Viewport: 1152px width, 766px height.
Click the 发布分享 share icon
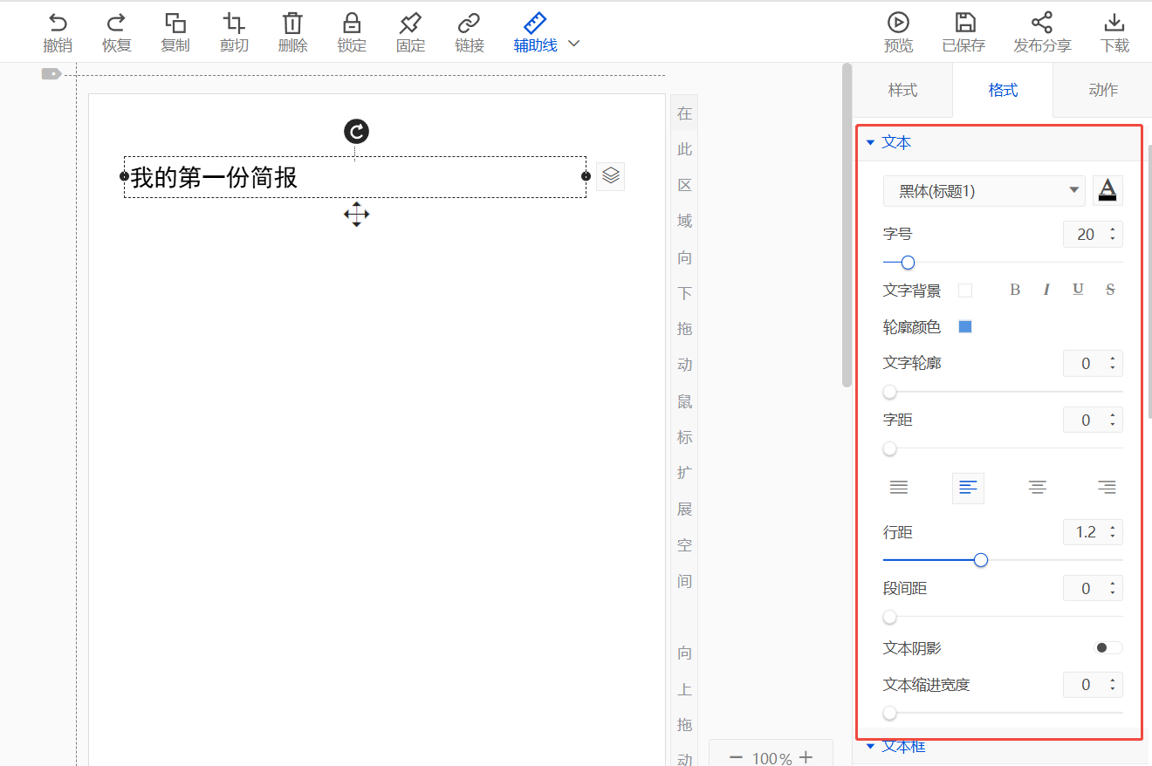(x=1042, y=24)
